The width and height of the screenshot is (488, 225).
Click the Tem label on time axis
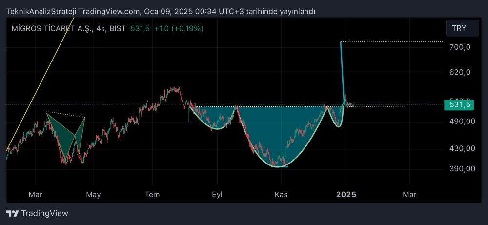[152, 195]
